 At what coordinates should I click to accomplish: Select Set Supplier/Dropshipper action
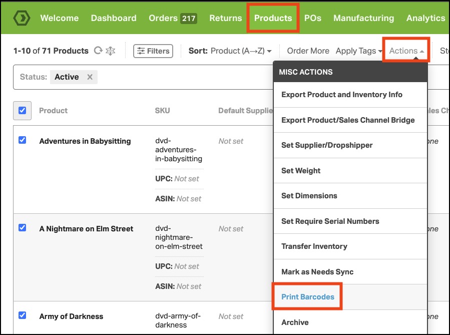tap(350, 145)
